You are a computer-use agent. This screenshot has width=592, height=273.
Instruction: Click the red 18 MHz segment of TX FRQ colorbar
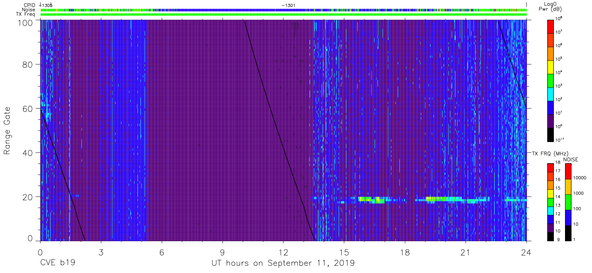click(x=551, y=167)
